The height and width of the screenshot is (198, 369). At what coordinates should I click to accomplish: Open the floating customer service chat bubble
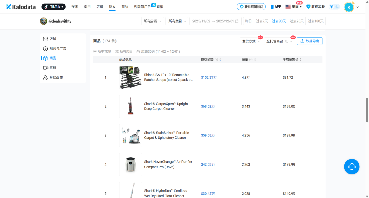click(x=352, y=167)
